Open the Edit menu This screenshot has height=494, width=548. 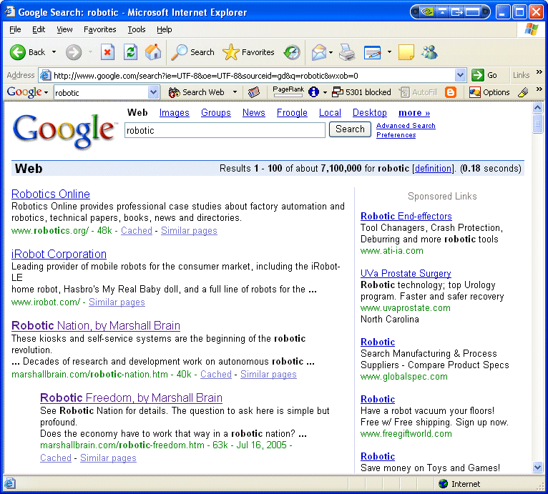[39, 30]
